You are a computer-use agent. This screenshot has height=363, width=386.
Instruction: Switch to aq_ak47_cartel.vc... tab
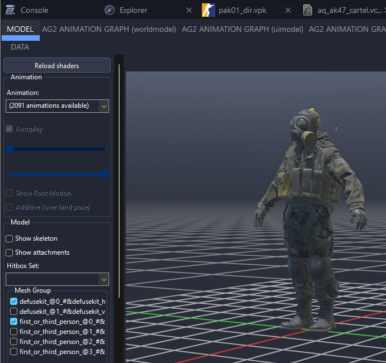[x=350, y=10]
